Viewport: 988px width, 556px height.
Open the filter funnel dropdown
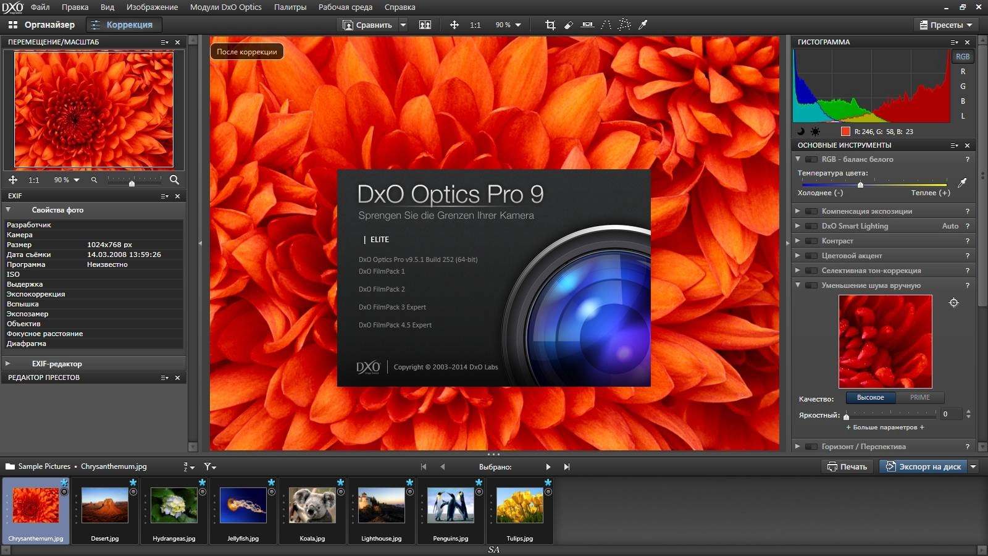[x=210, y=467]
